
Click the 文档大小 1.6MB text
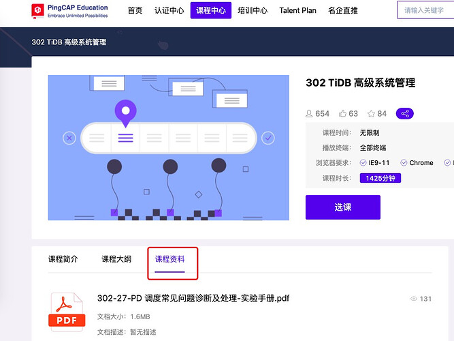pyautogui.click(x=124, y=316)
